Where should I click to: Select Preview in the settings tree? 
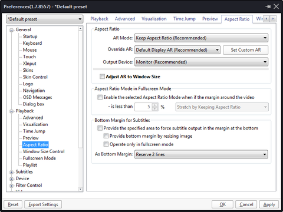tap(31, 138)
